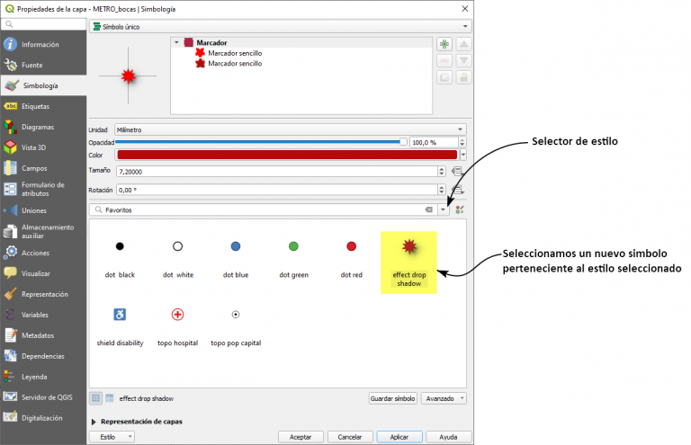Switch to icon grid view
The height and width of the screenshot is (445, 691).
point(95,397)
